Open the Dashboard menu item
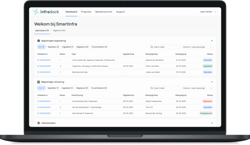 [x=71, y=12]
